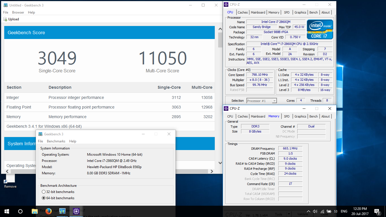The height and width of the screenshot is (217, 386).
Task: Open Cortana search circle on taskbar
Action: [20, 211]
